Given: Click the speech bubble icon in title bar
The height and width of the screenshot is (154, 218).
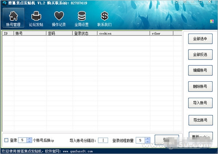Looking at the screenshot, I should coord(177,2).
